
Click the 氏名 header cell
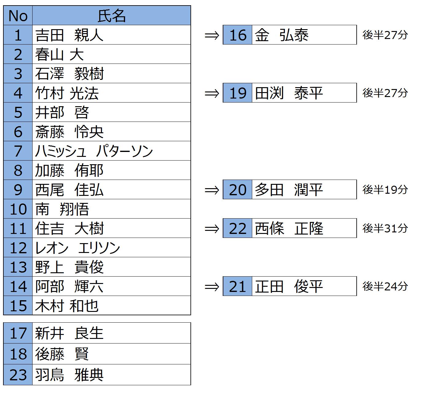click(111, 16)
